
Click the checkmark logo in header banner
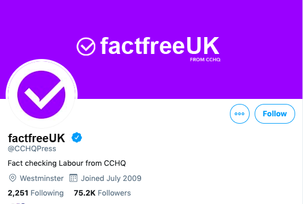click(86, 47)
